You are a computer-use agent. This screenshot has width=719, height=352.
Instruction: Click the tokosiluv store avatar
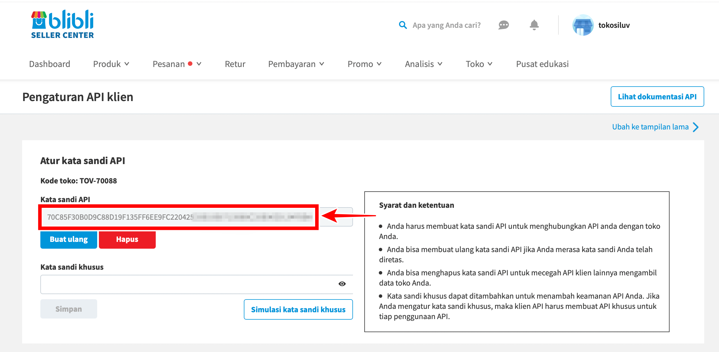[x=583, y=25]
